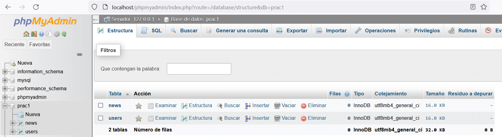Expand the mysql database node
This screenshot has width=502, height=137.
coord(5,80)
